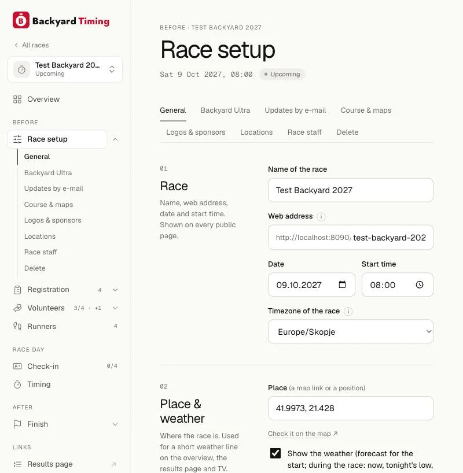The height and width of the screenshot is (473, 463).
Task: Expand the Finish section chevron
Action: click(x=115, y=424)
